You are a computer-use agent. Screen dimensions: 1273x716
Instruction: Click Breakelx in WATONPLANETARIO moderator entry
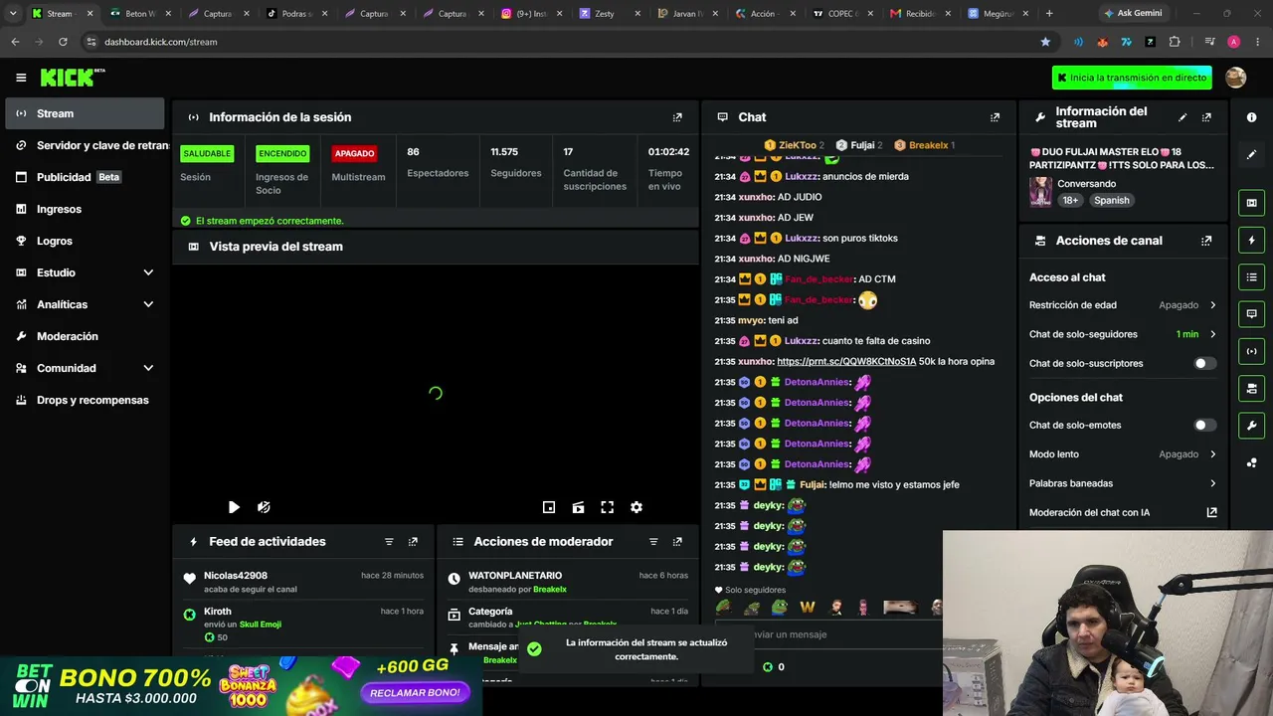550,590
